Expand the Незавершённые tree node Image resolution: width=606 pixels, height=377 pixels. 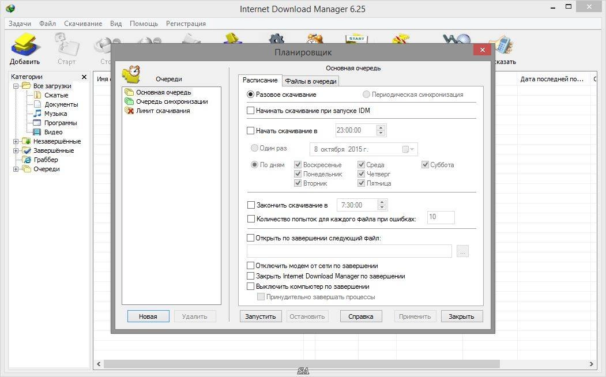coord(16,141)
